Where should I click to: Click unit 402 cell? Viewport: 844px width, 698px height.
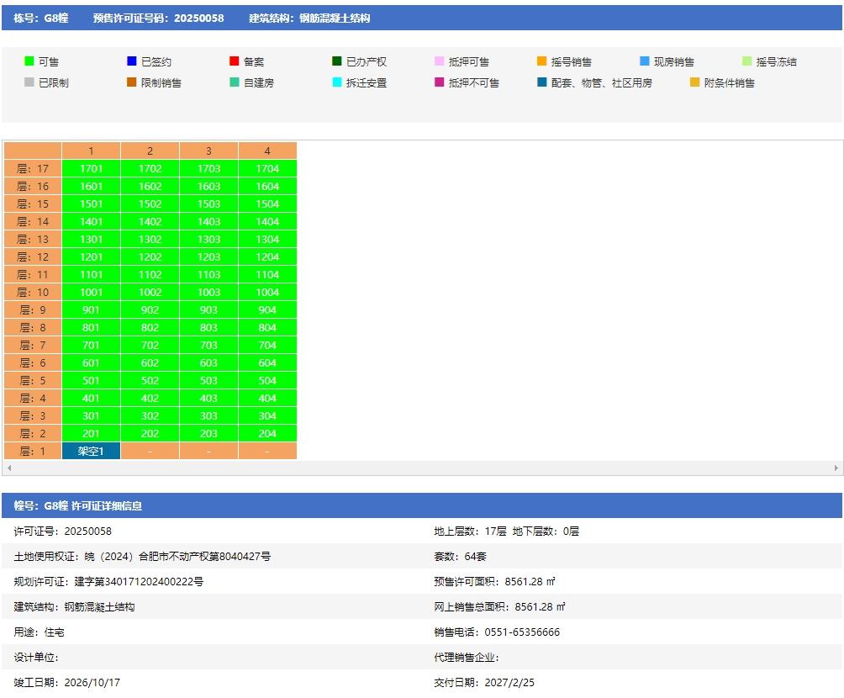point(150,398)
